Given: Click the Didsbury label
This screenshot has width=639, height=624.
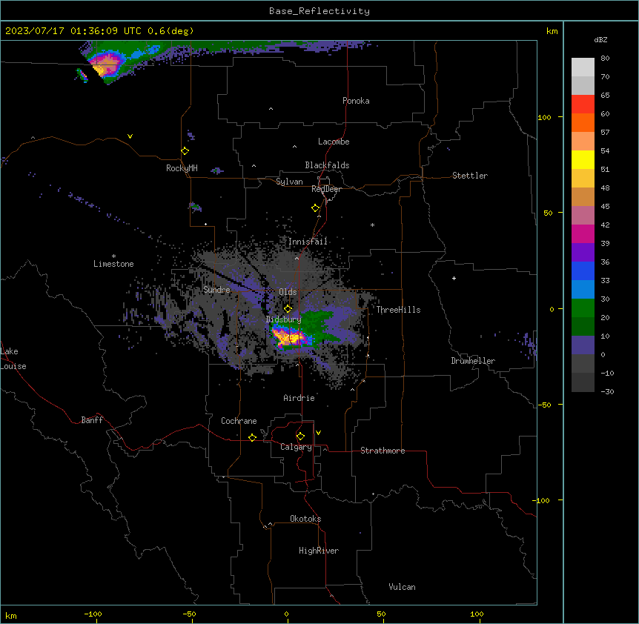Looking at the screenshot, I should coord(283,319).
